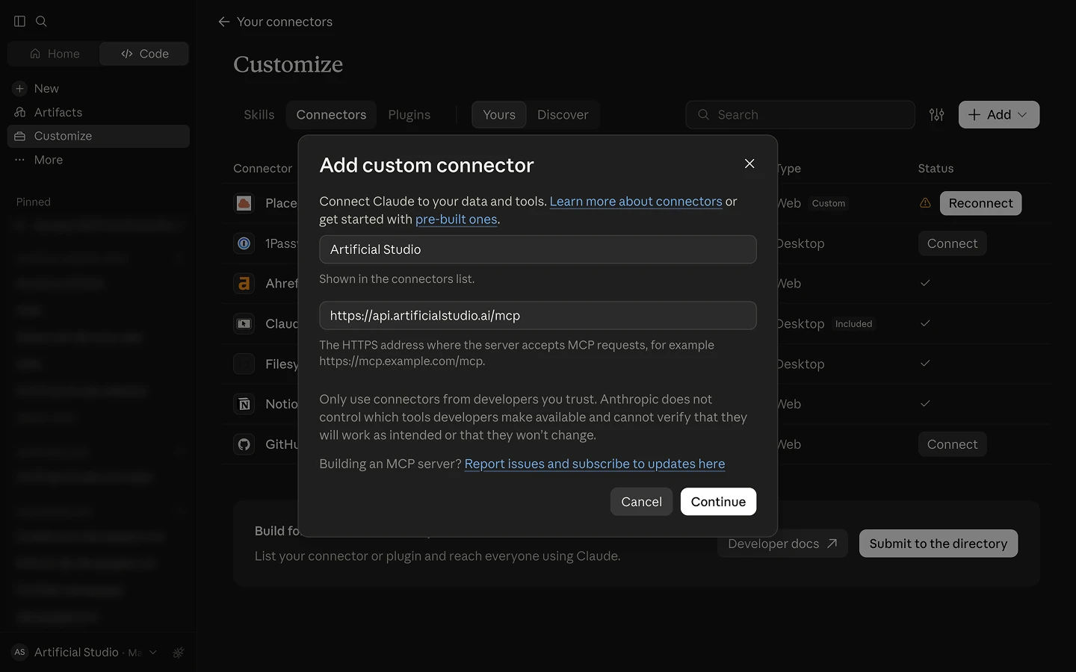Click Submit to the directory

point(939,544)
